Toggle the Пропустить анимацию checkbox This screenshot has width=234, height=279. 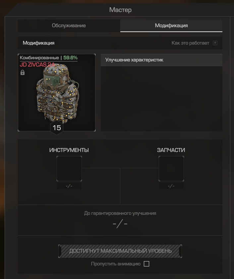(146, 264)
